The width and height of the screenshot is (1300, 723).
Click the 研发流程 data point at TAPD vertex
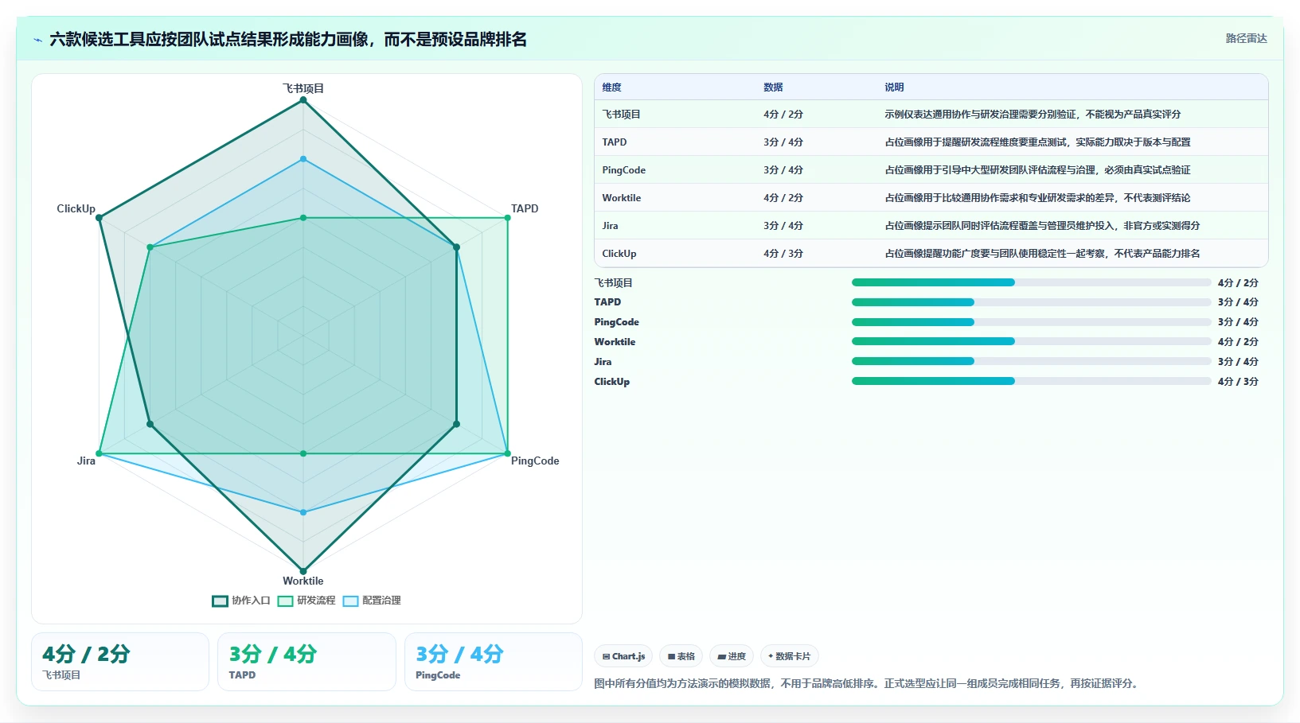[507, 218]
